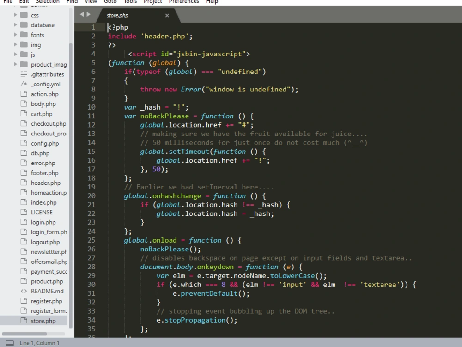462x347 pixels.
Task: Click the product_images folder icon
Action: click(x=24, y=64)
